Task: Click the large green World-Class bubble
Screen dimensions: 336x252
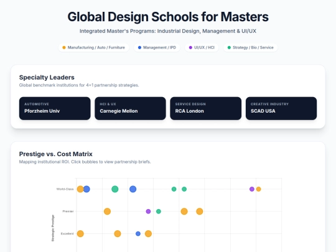Action: [x=115, y=189]
